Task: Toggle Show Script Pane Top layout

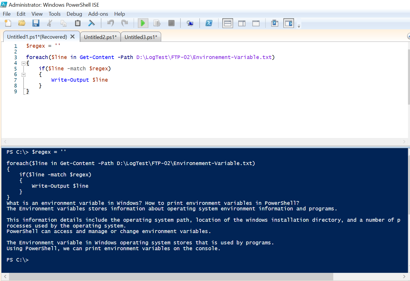Action: click(228, 23)
